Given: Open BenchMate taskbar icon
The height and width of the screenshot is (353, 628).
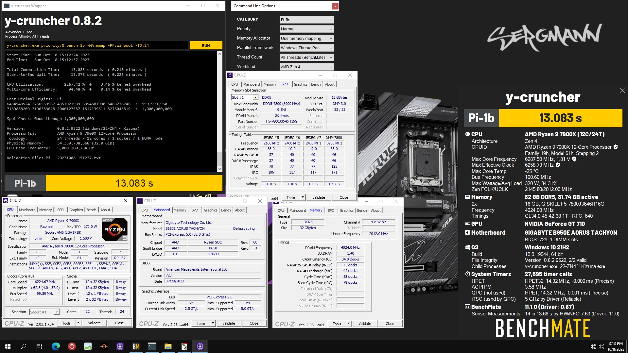Looking at the screenshot, I should point(136,346).
